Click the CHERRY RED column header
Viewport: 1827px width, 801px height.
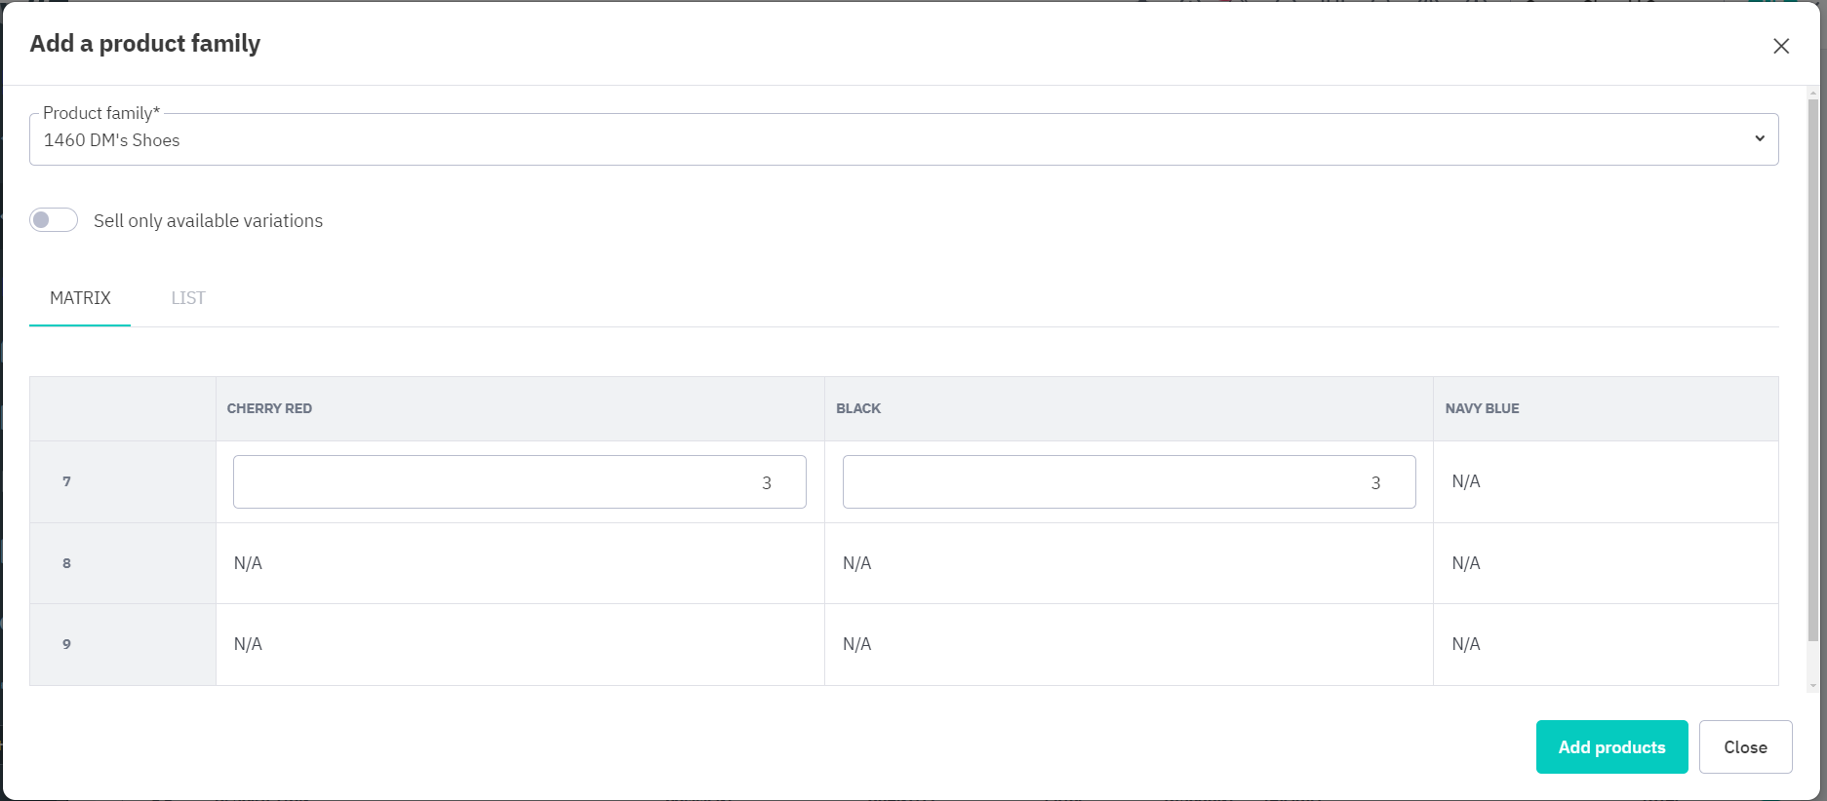[269, 408]
